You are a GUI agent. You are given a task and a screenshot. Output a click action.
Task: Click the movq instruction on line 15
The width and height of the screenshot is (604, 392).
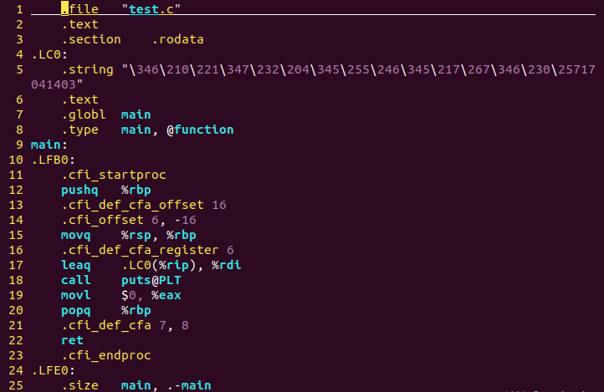75,235
